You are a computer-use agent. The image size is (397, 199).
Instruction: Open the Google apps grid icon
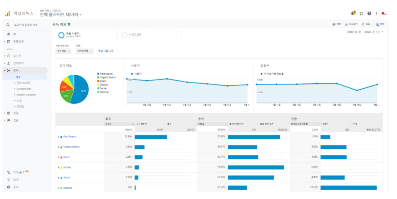[x=361, y=14]
